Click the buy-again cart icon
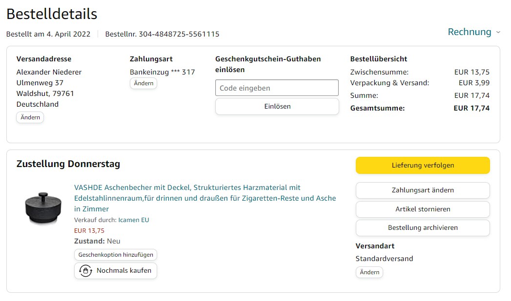511x301 pixels. pyautogui.click(x=85, y=271)
